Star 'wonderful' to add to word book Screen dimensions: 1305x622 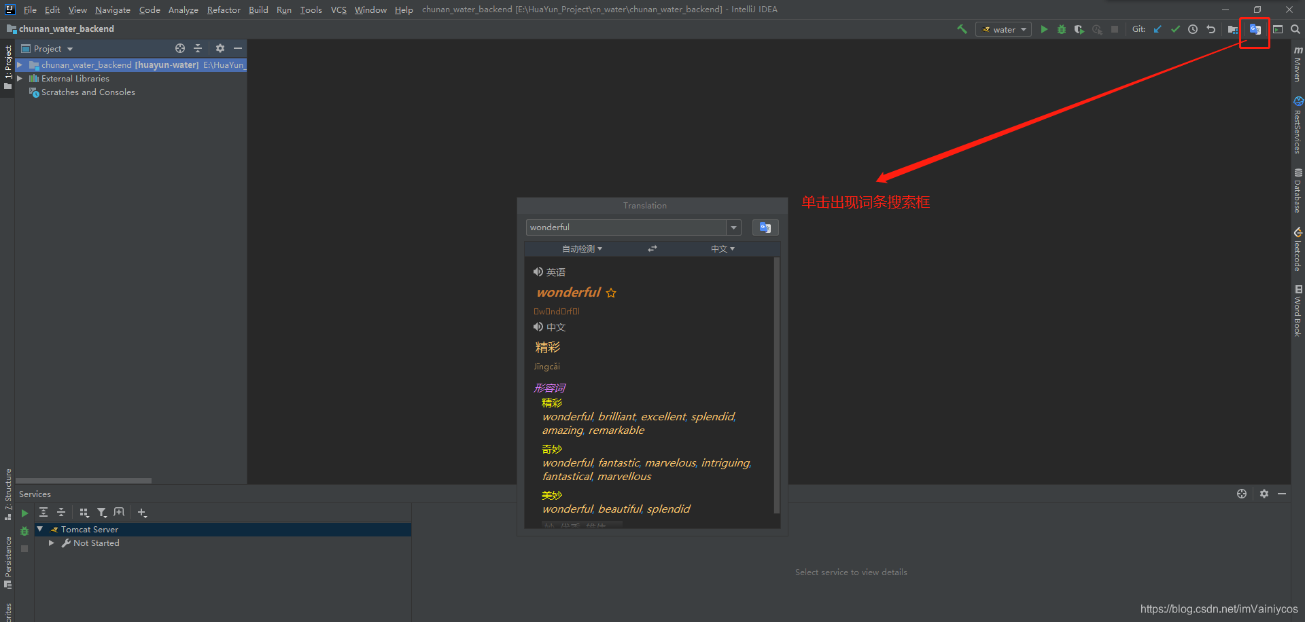pos(611,293)
